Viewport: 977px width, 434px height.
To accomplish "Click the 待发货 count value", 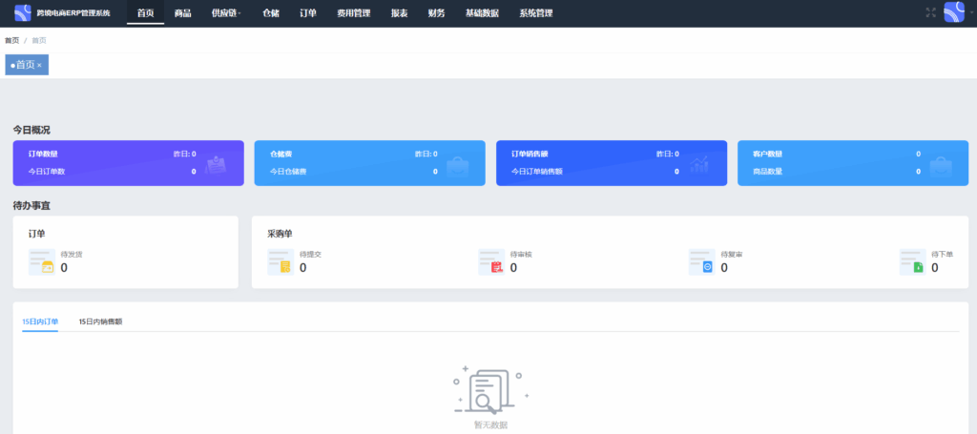I will coord(64,268).
